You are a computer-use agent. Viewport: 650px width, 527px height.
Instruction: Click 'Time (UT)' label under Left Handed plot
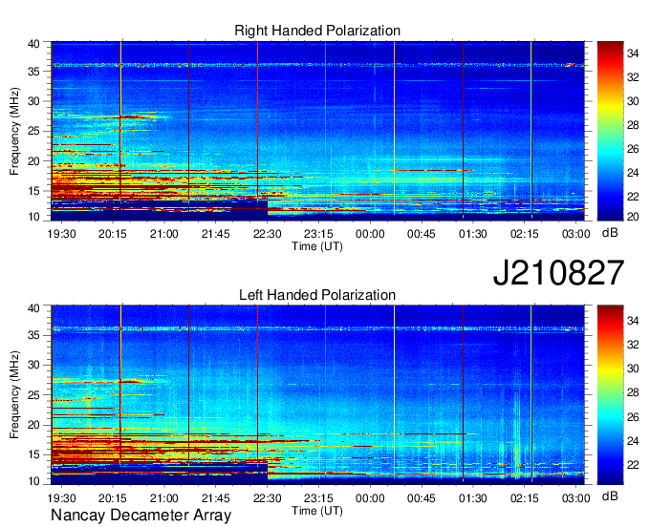[317, 511]
